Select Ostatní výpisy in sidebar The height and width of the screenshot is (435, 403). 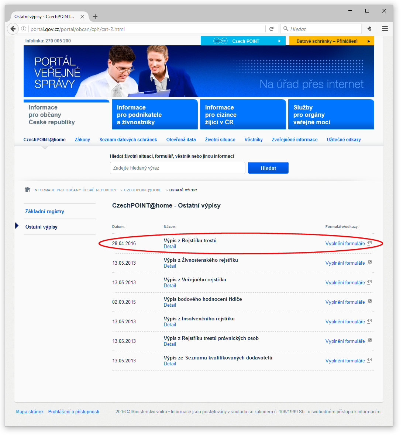click(x=41, y=227)
